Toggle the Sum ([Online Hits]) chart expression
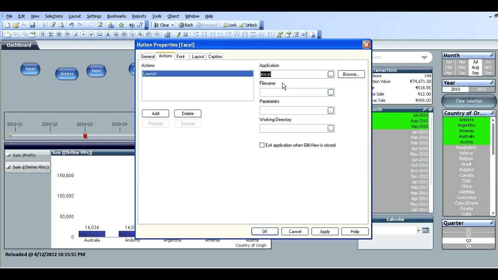This screenshot has width=498, height=280. (x=27, y=167)
